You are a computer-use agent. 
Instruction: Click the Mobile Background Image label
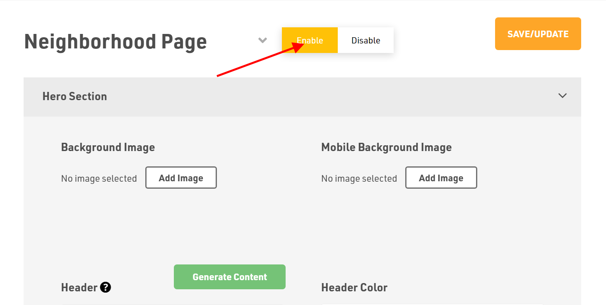[x=386, y=147]
